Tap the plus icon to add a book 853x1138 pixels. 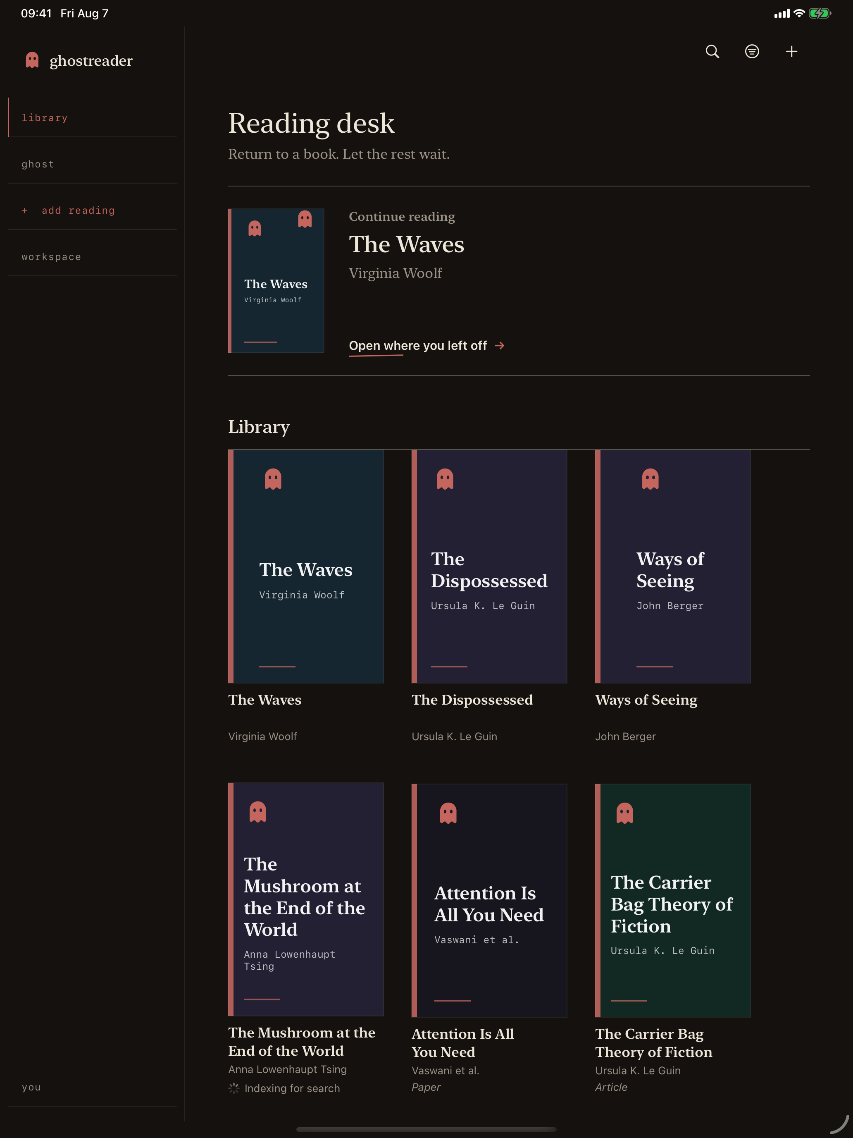point(791,51)
